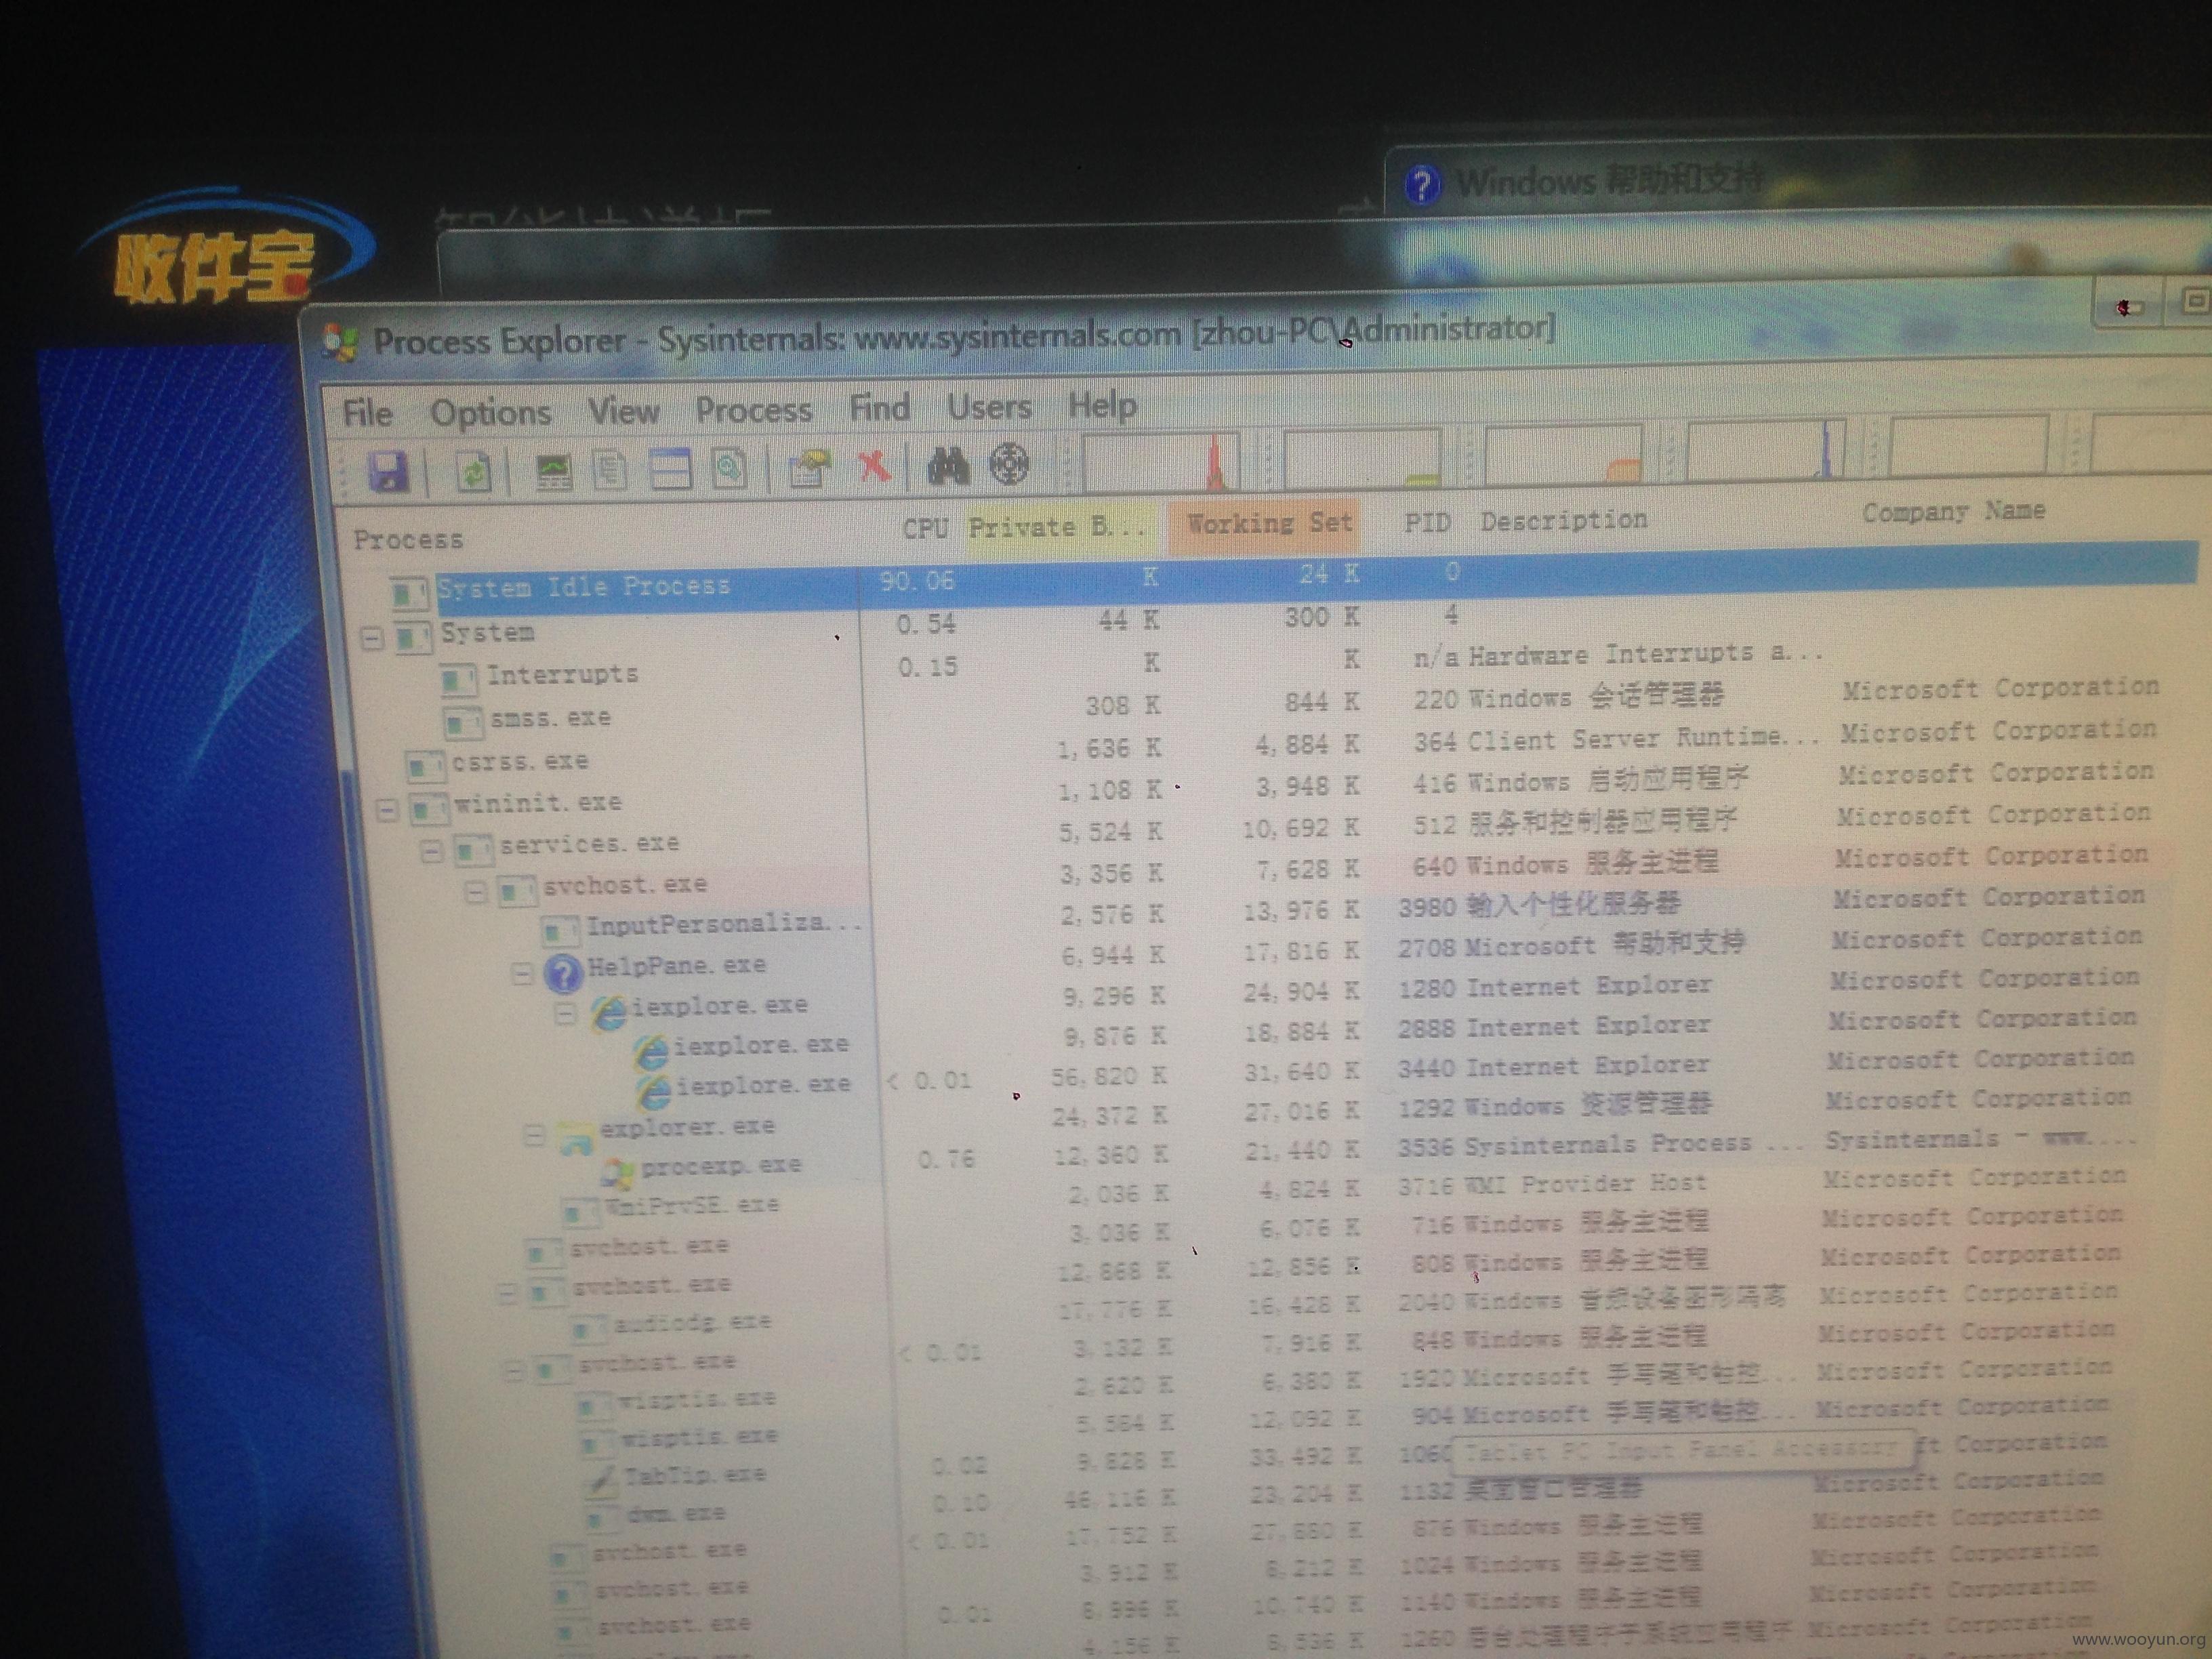The image size is (2212, 1659).
Task: Collapse the explorer.exe tree node
Action: pyautogui.click(x=535, y=1134)
